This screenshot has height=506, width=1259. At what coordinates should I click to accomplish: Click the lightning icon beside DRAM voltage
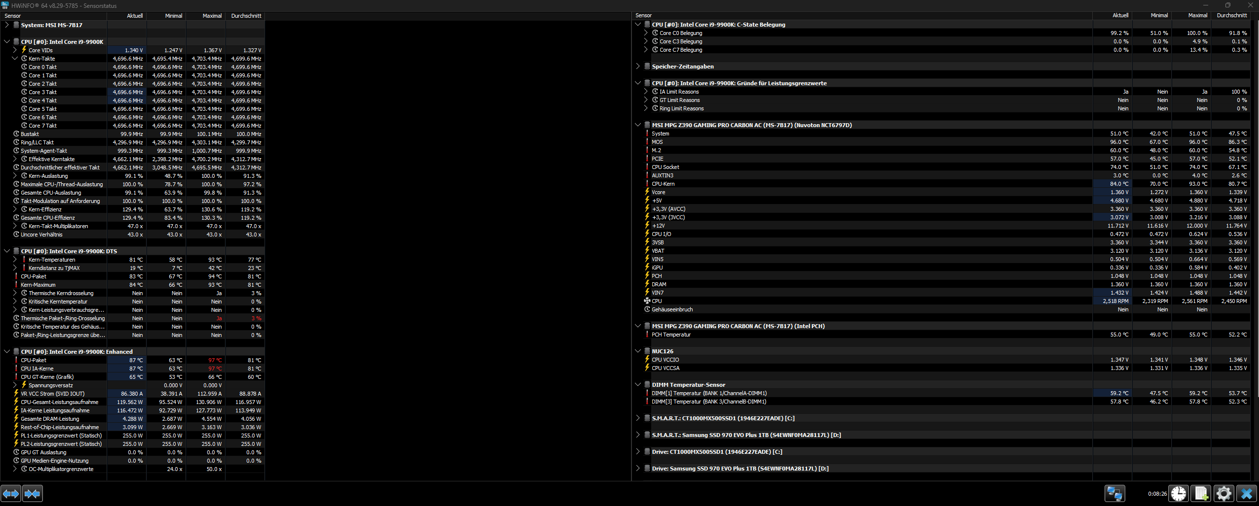[x=647, y=284]
